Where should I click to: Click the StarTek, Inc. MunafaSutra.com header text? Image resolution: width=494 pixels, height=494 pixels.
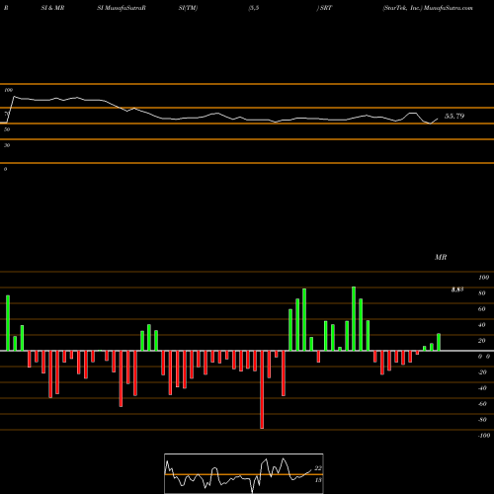[428, 8]
